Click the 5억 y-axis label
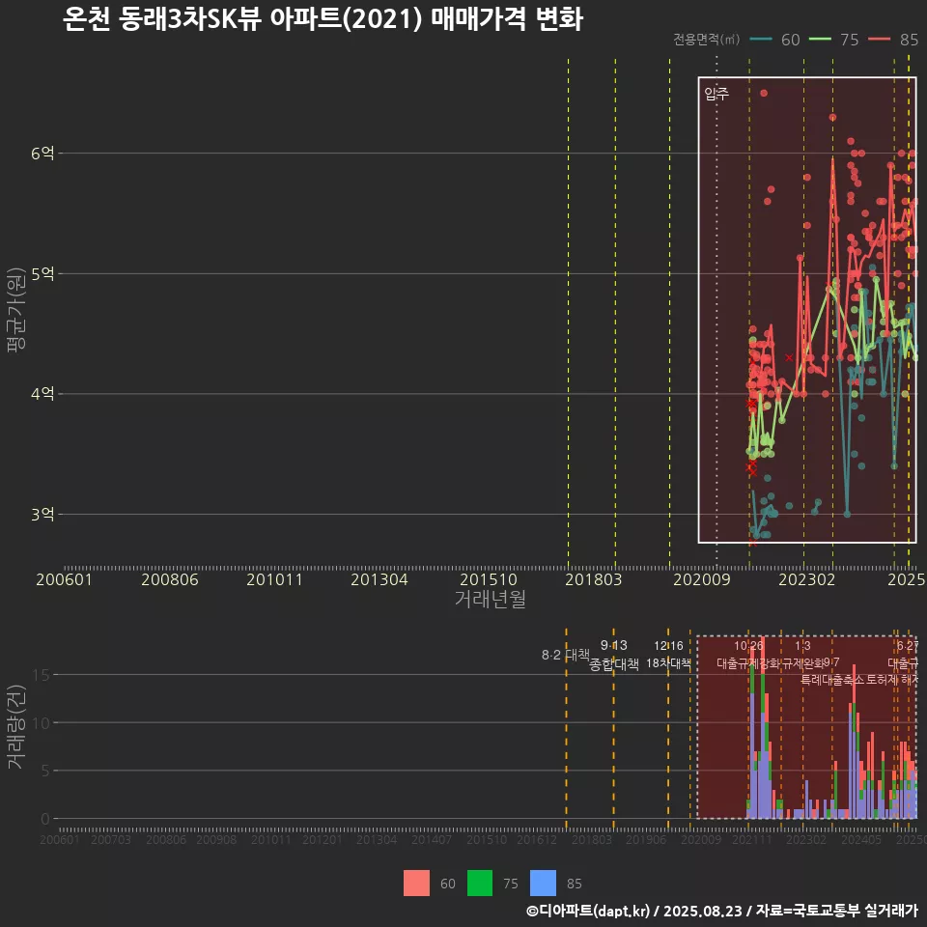Image resolution: width=927 pixels, height=927 pixels. (x=42, y=273)
